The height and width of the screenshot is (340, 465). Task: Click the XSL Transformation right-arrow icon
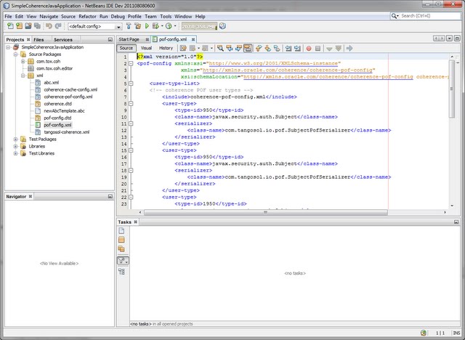(349, 48)
